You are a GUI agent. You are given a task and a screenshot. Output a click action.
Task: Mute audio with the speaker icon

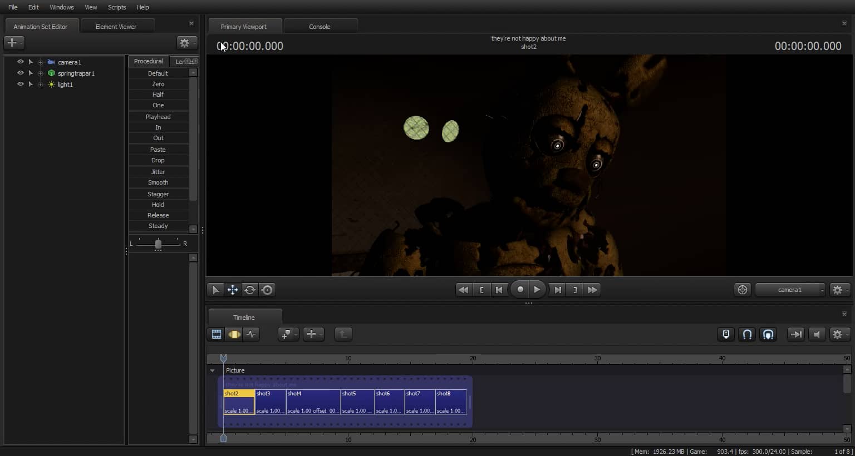pyautogui.click(x=817, y=334)
